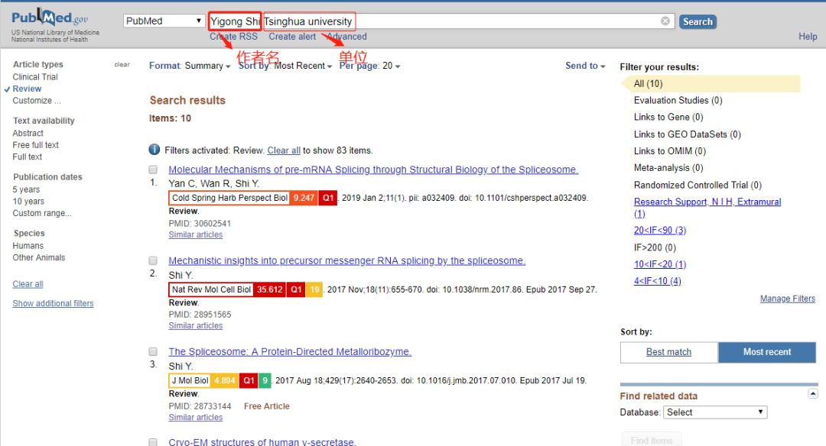The height and width of the screenshot is (446, 826).
Task: Click the J Mol Biol journal label
Action: click(x=190, y=380)
